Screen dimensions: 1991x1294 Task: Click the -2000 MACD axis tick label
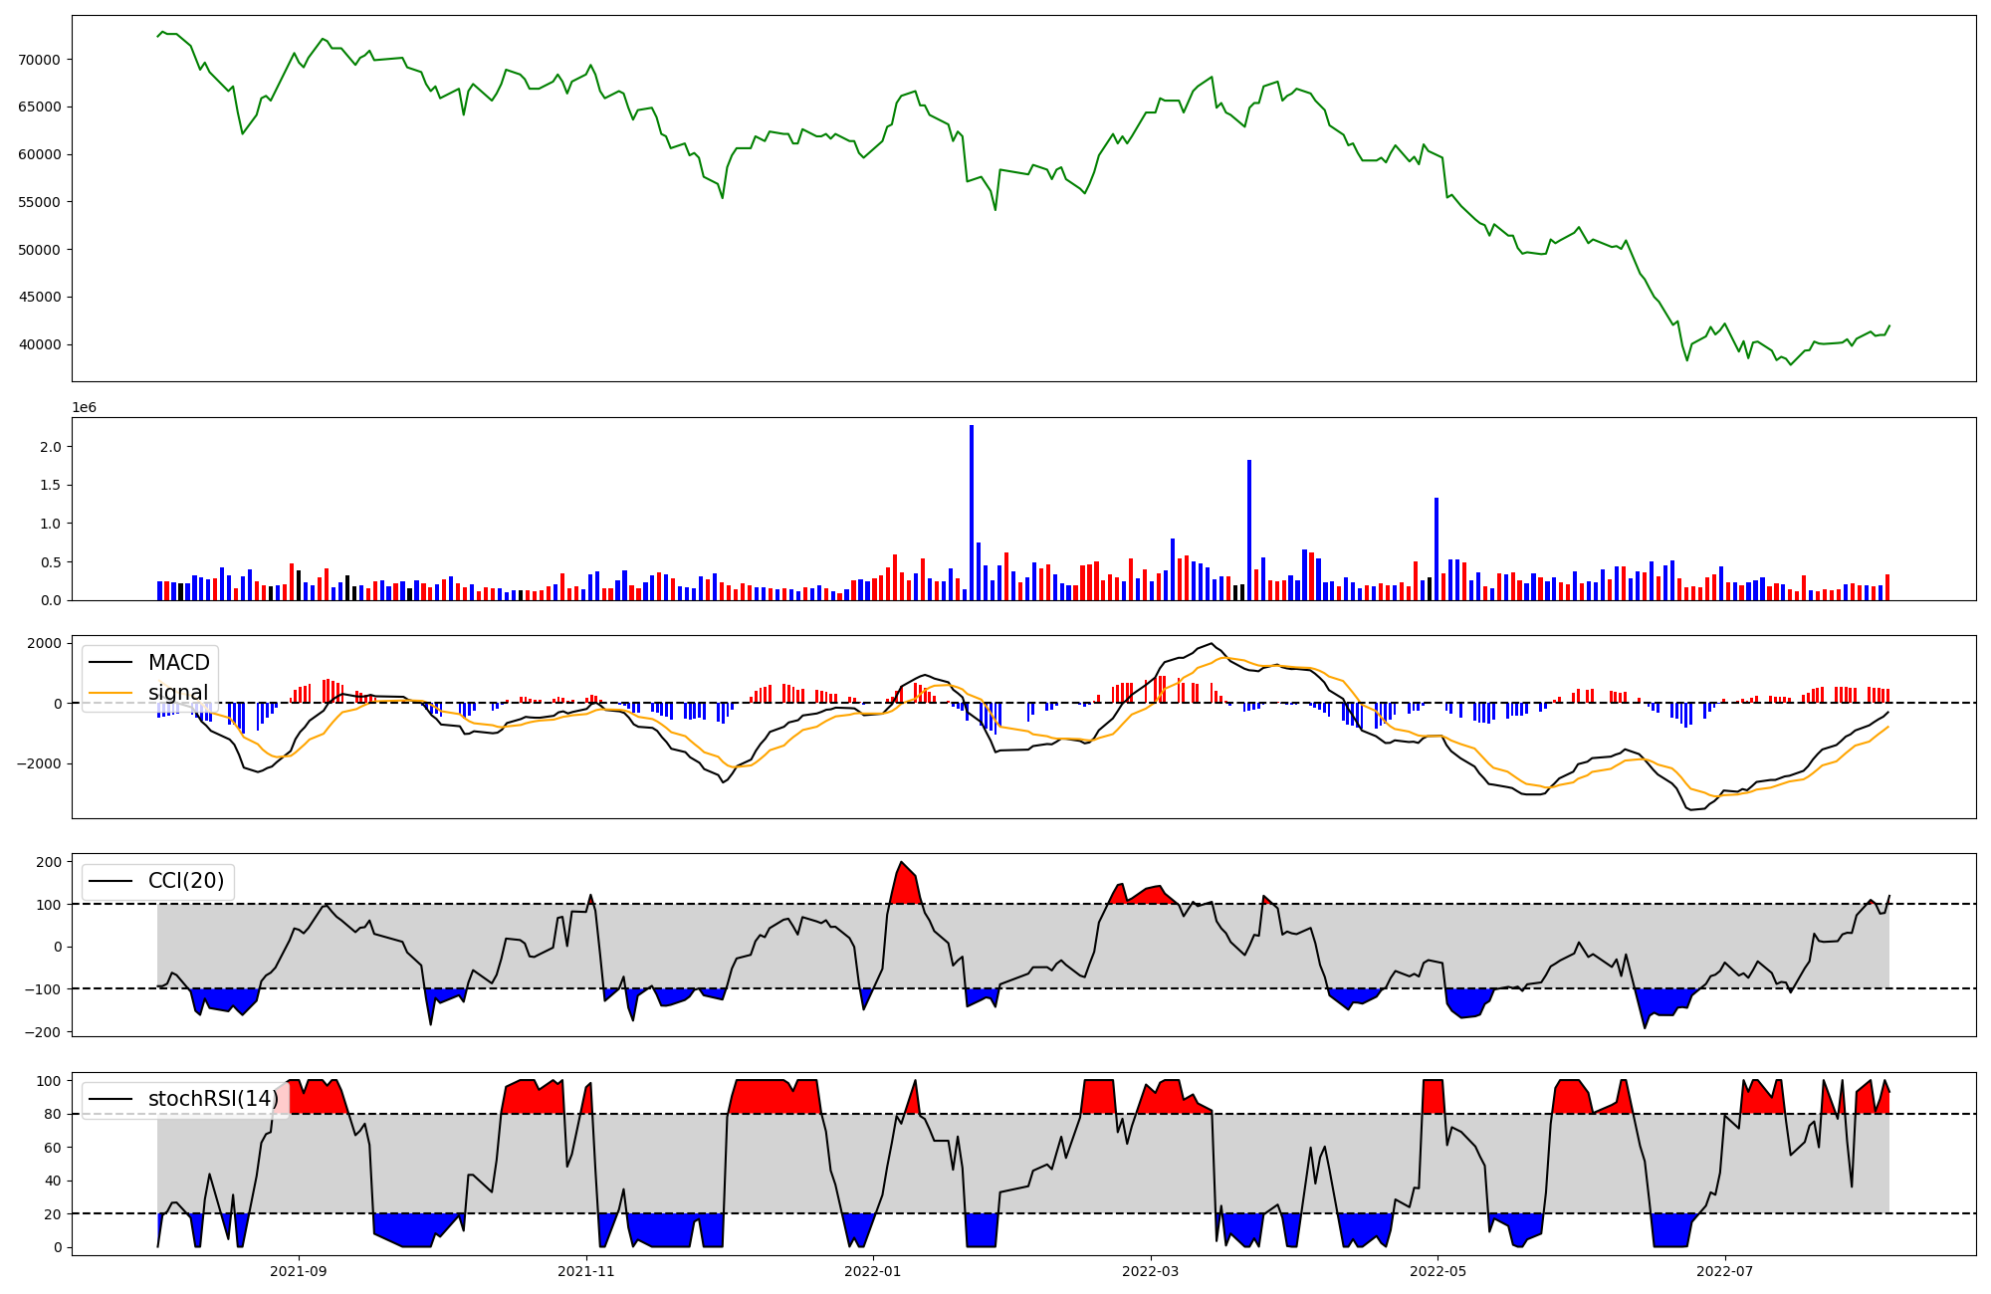(x=41, y=764)
